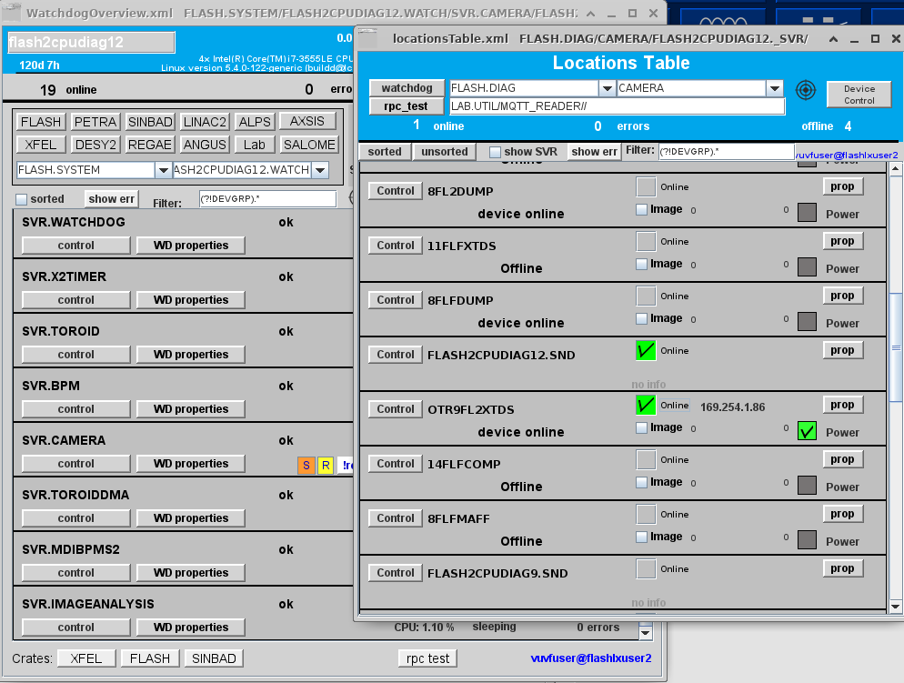
Task: Click the orange S status icon on SVR.CAMERA row
Action: pos(306,465)
